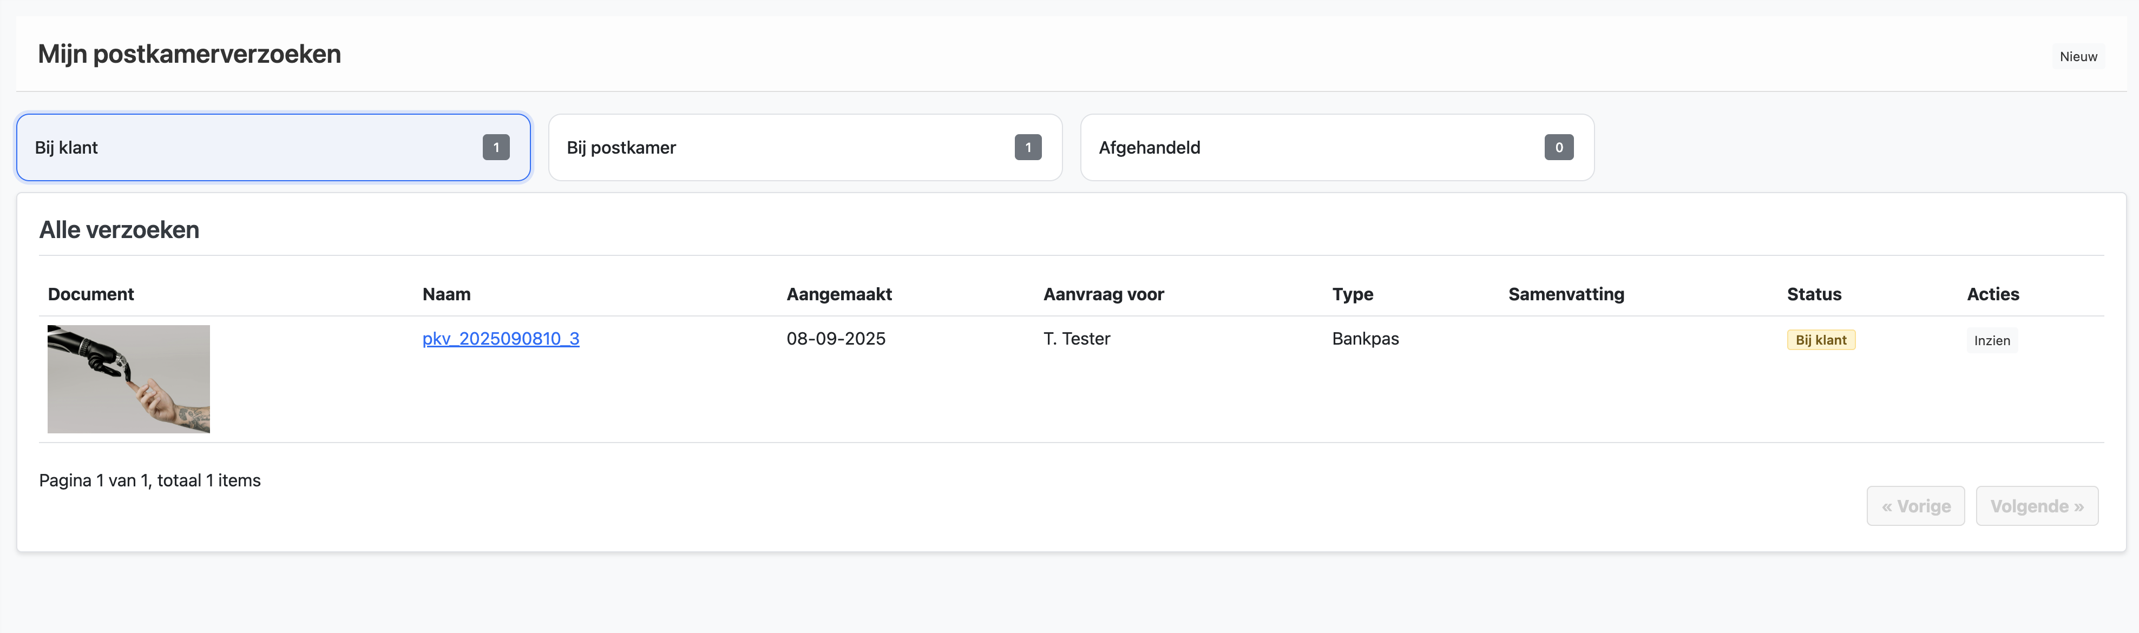The width and height of the screenshot is (2139, 633).
Task: Click the Aanvraag voor column header
Action: pyautogui.click(x=1103, y=294)
